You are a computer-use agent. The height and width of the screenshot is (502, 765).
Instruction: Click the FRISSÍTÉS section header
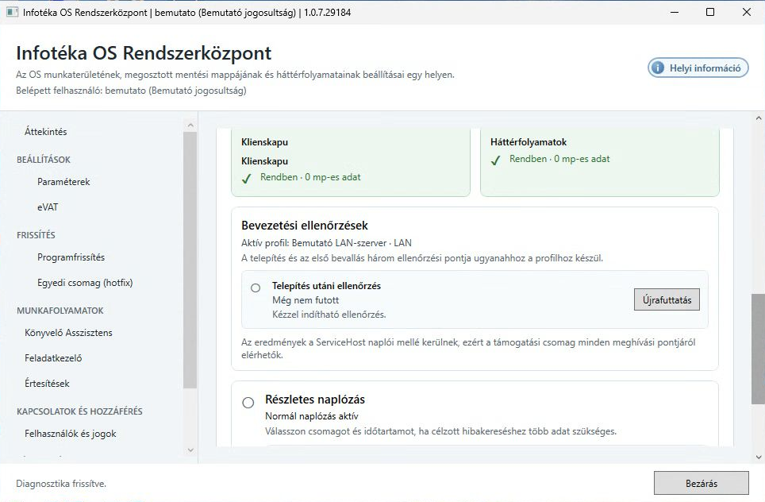click(36, 235)
